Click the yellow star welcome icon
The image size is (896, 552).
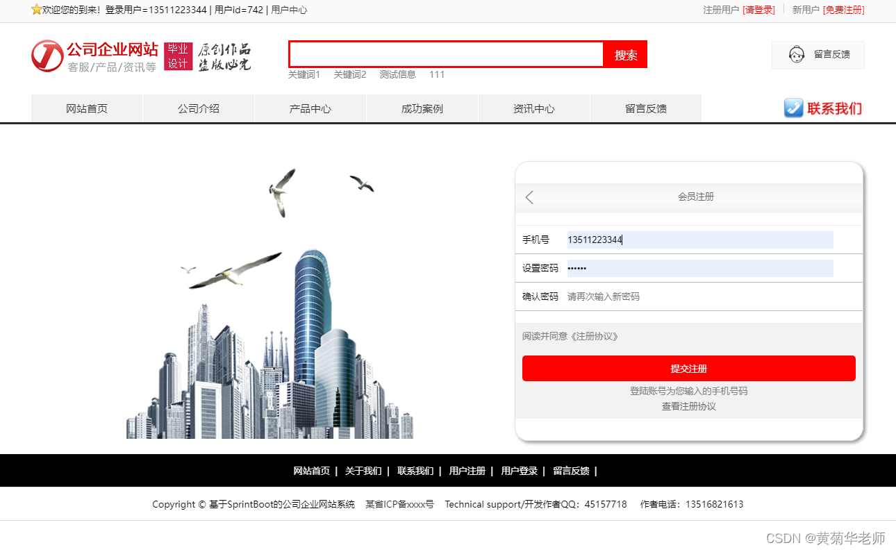click(x=37, y=10)
